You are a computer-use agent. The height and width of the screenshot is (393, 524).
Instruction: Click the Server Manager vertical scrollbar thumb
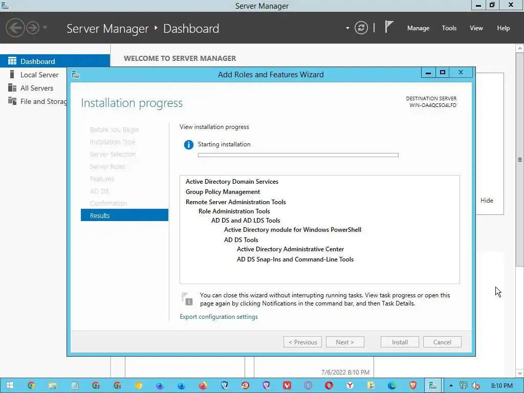coord(520,160)
